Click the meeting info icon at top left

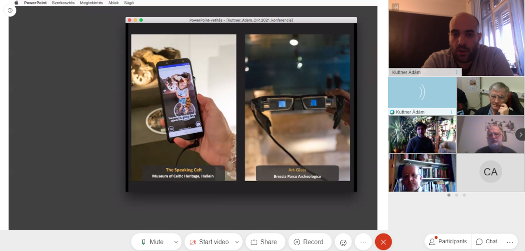[x=10, y=10]
